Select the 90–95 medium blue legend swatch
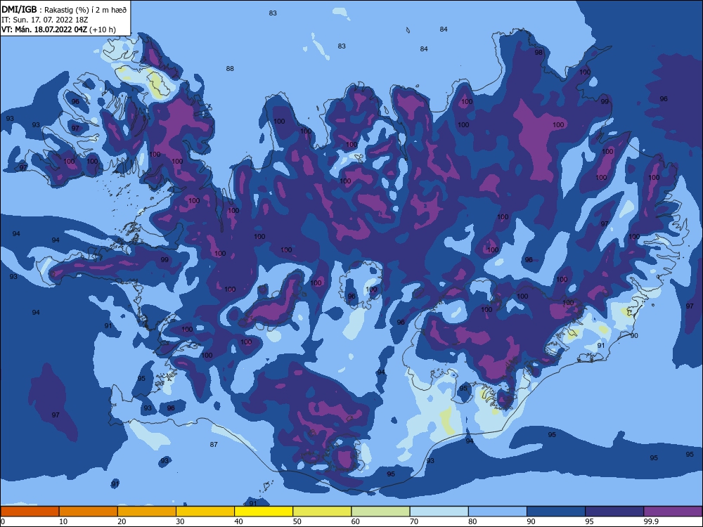This screenshot has height=527, width=703. [x=556, y=512]
